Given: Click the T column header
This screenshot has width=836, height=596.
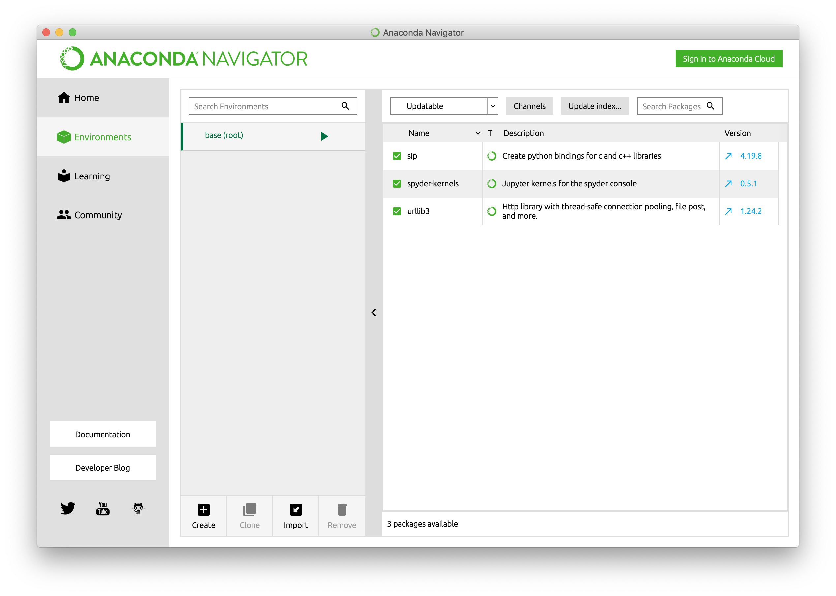Looking at the screenshot, I should click(490, 133).
